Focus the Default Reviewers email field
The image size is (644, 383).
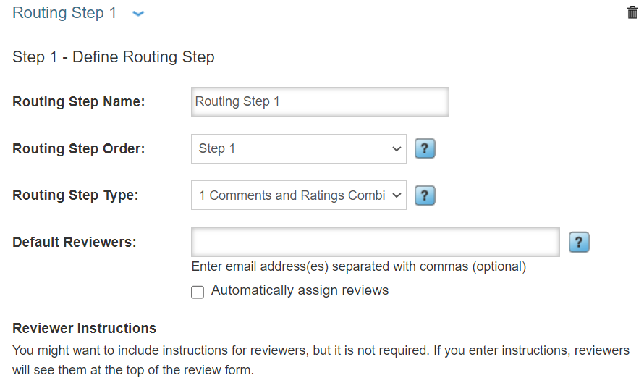[375, 243]
